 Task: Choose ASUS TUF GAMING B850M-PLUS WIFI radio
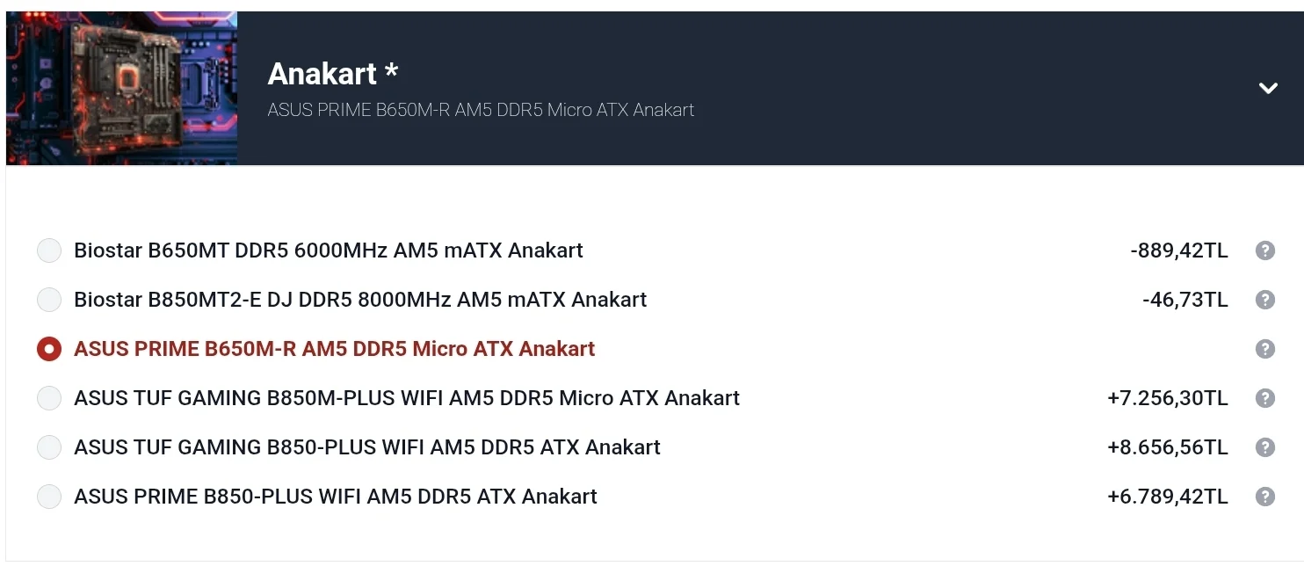coord(49,398)
